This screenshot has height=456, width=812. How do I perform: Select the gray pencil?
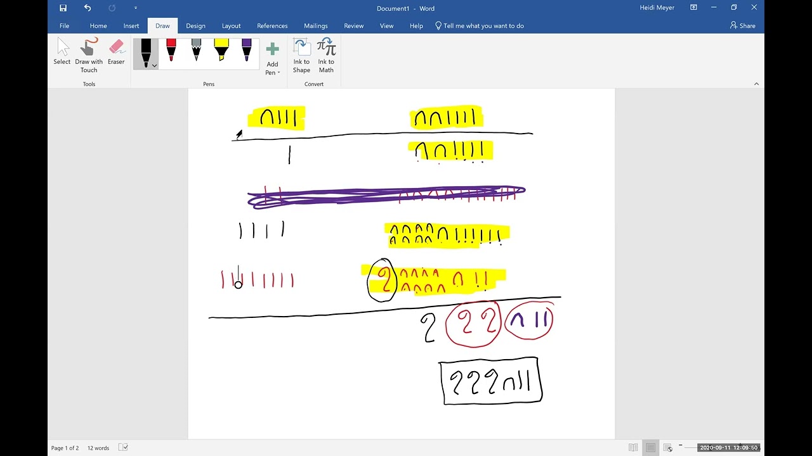click(x=196, y=50)
